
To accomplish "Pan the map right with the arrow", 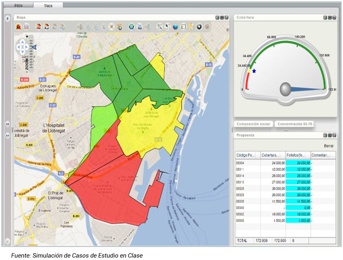I will (x=27, y=47).
